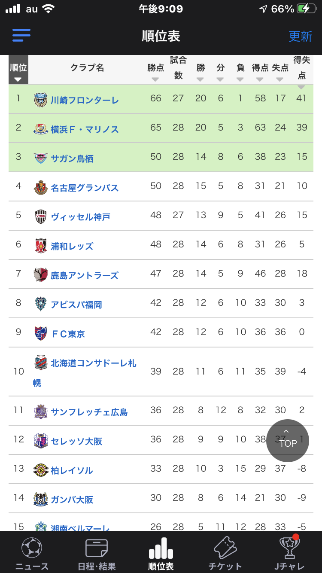Screen dimensions: 322x573
Task: Tap the Kashima Antlers crest icon
Action: point(40,275)
